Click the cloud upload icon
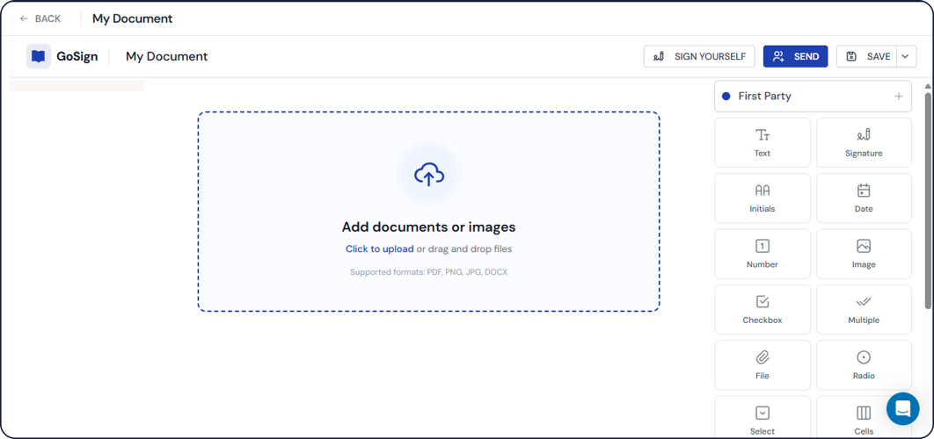The width and height of the screenshot is (934, 439). click(429, 173)
